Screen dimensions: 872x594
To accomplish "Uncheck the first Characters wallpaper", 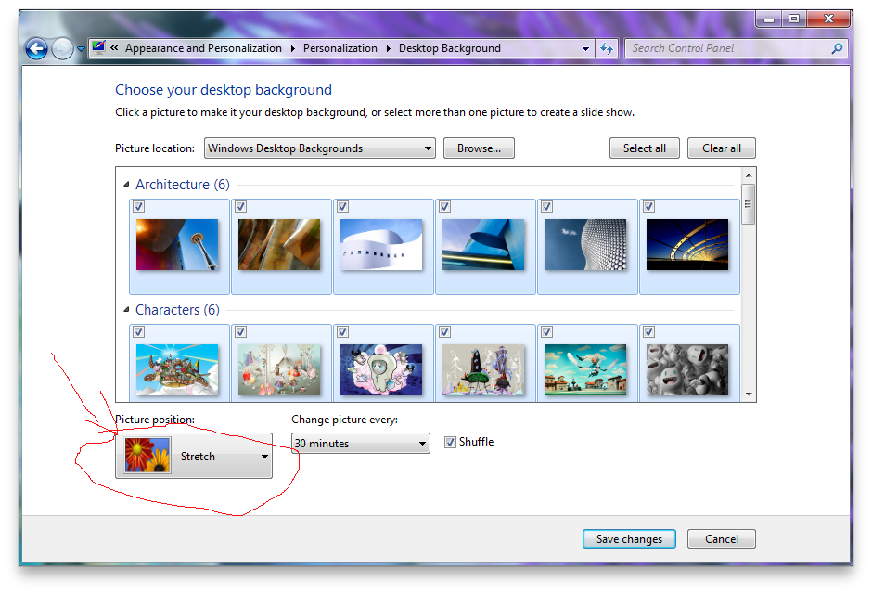I will point(138,331).
